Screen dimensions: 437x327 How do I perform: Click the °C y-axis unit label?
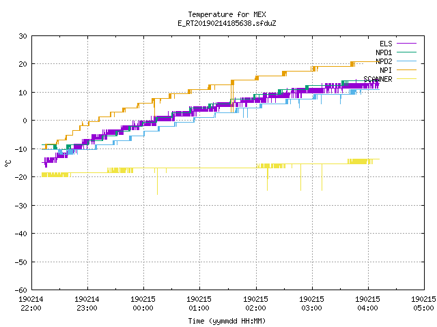pyautogui.click(x=8, y=163)
